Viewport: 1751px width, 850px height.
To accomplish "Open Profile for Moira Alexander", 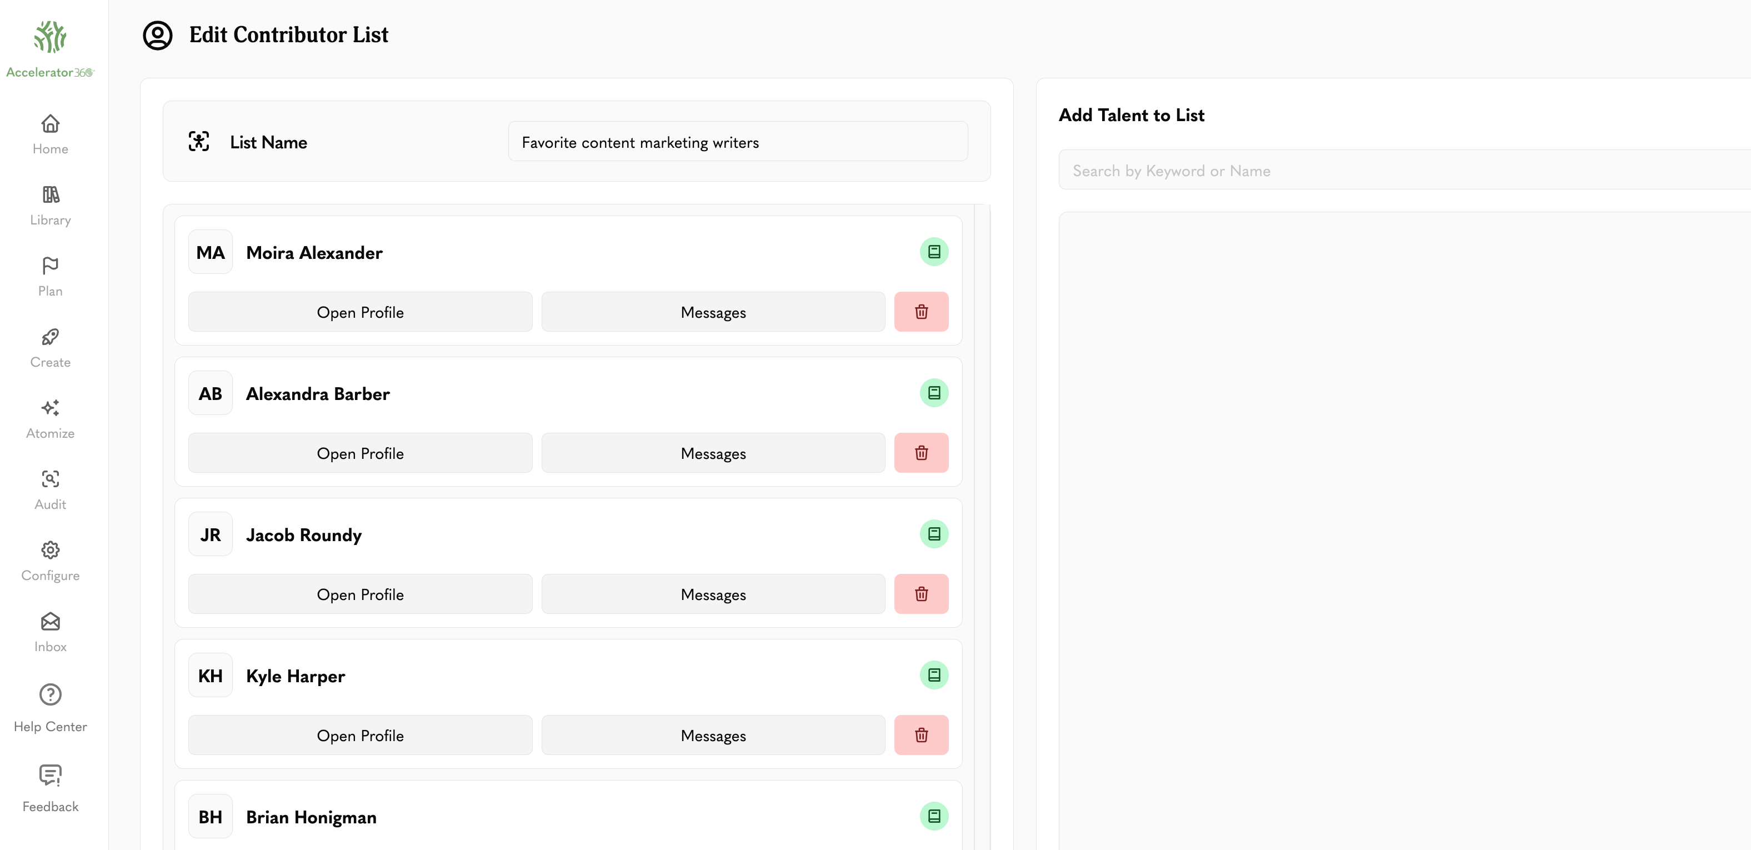I will (361, 312).
